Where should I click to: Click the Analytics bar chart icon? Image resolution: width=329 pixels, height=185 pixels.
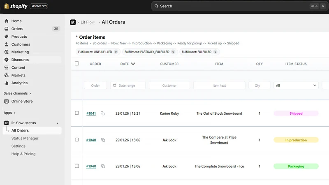pyautogui.click(x=7, y=83)
